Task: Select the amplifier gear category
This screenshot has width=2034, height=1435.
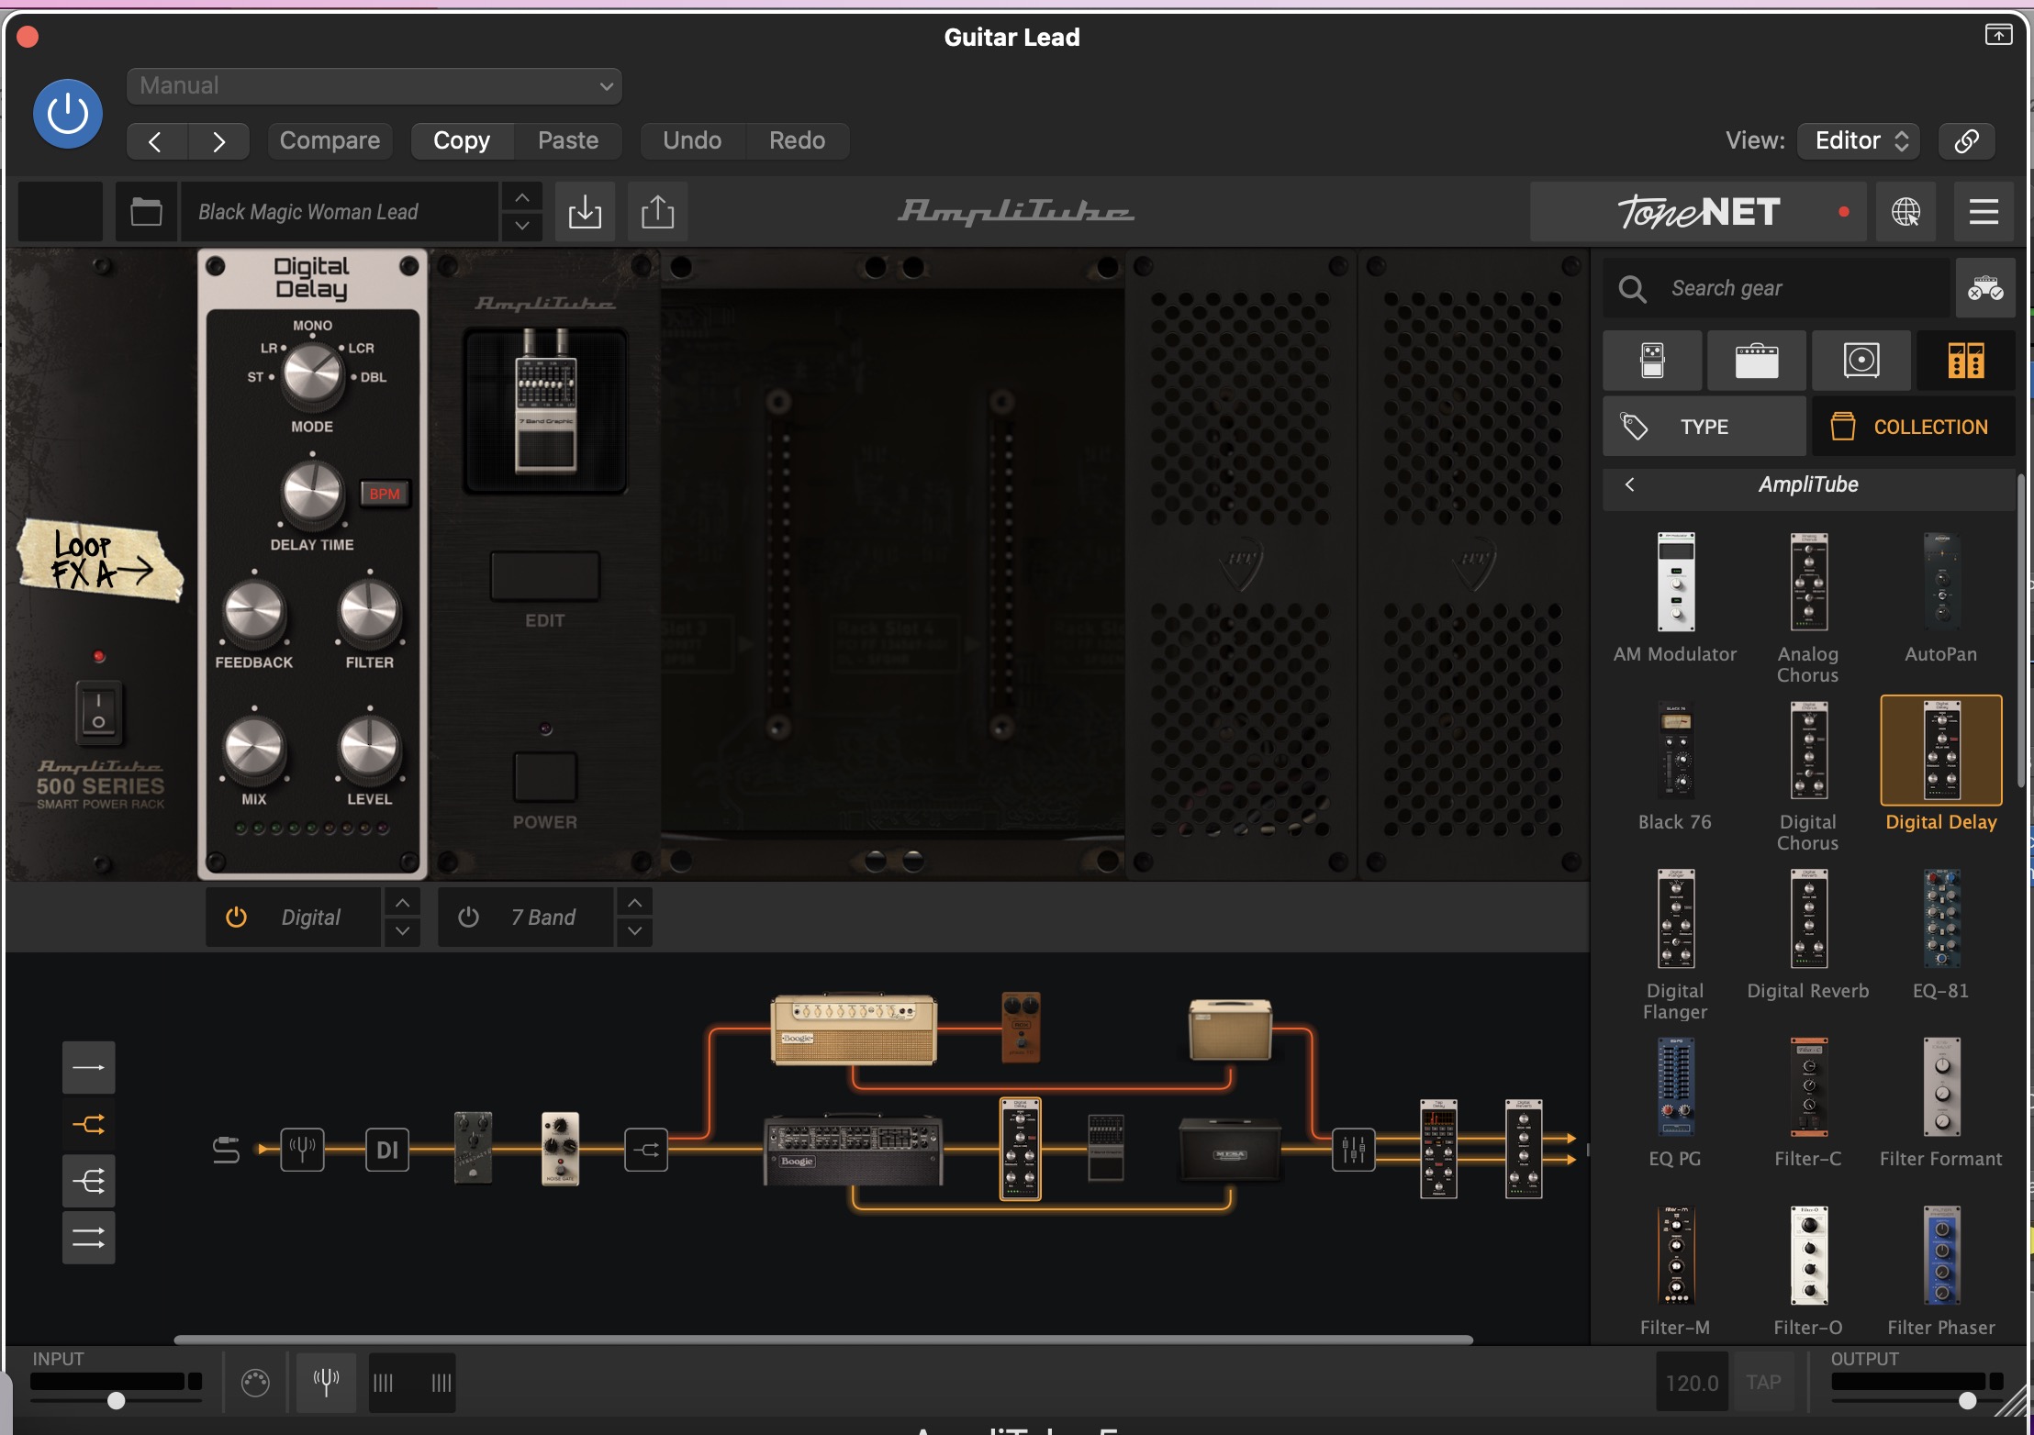Action: click(x=1757, y=361)
